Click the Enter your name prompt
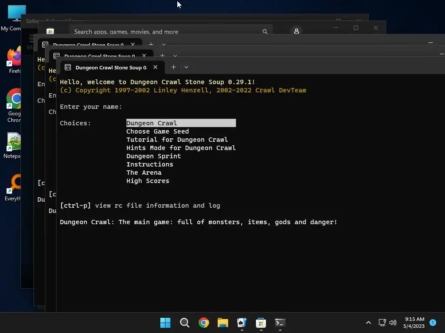The image size is (445, 333). tap(91, 107)
